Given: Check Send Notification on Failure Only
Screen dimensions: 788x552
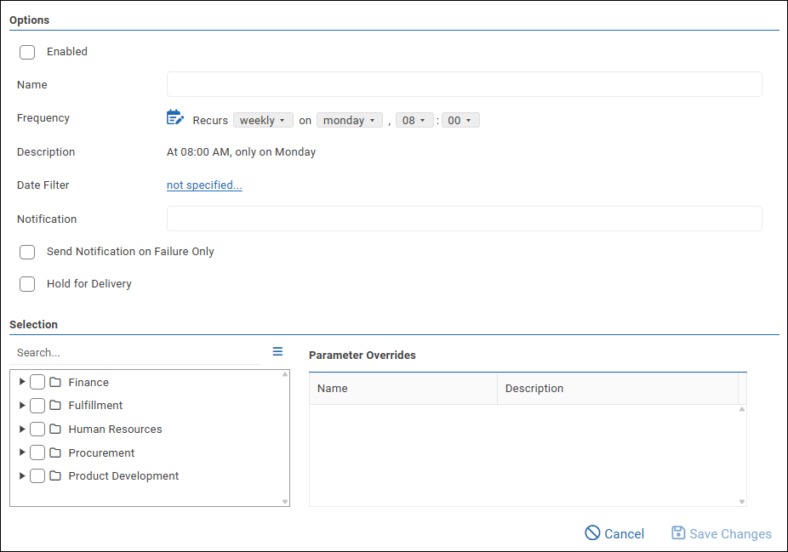Looking at the screenshot, I should [x=27, y=252].
